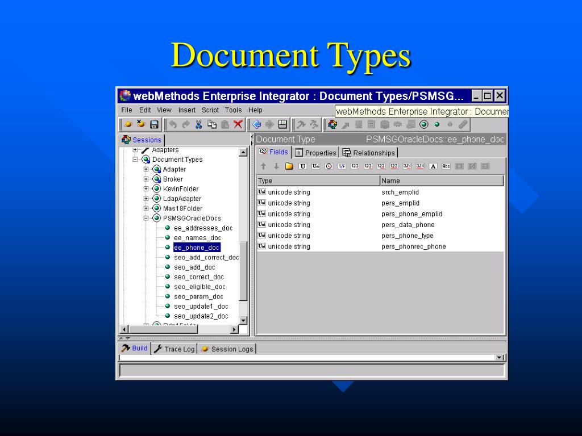Collapse the Document Types tree node
Screen dimensions: 582x436
click(135, 160)
